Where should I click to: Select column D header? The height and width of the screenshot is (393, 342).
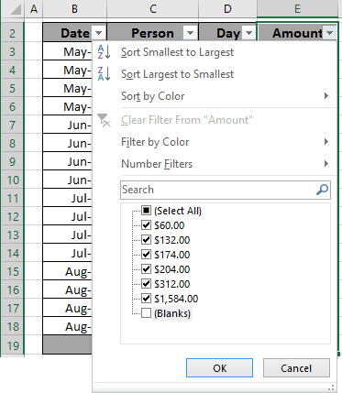pos(227,9)
